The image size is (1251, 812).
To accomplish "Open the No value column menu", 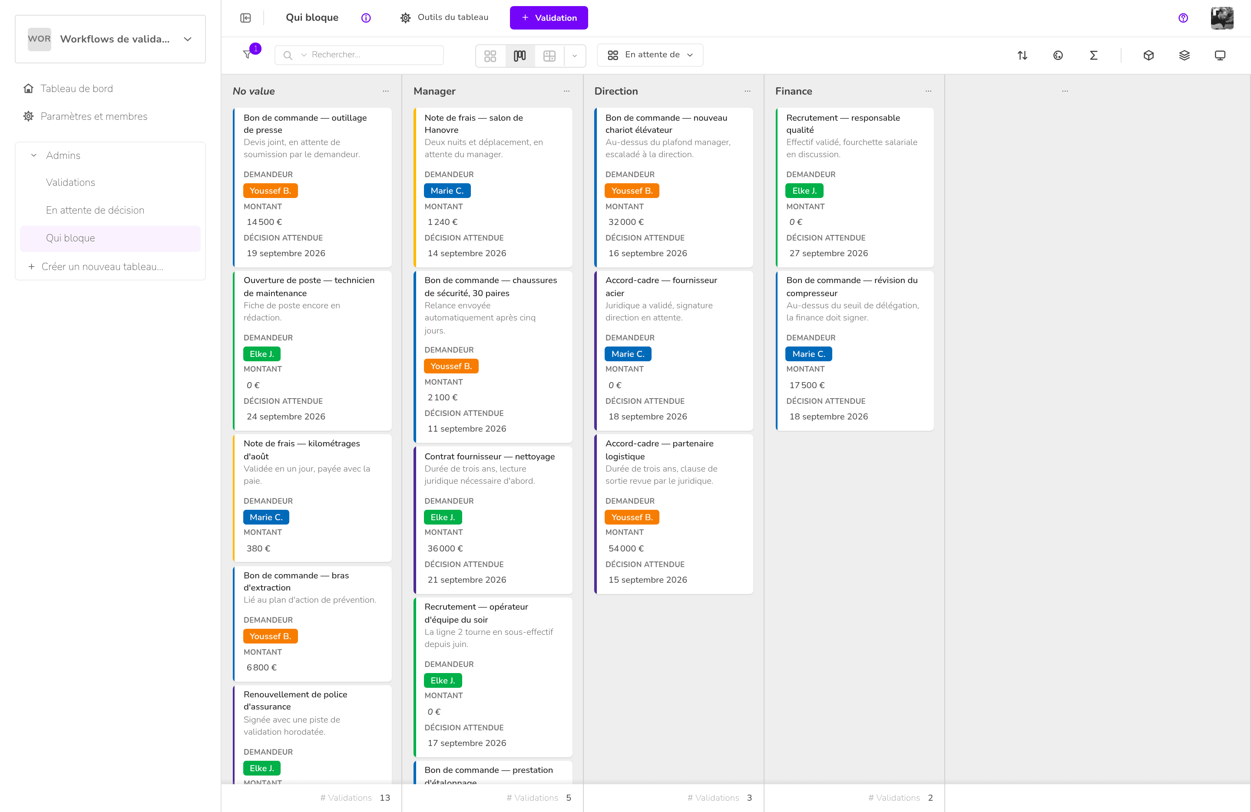I will (x=386, y=91).
